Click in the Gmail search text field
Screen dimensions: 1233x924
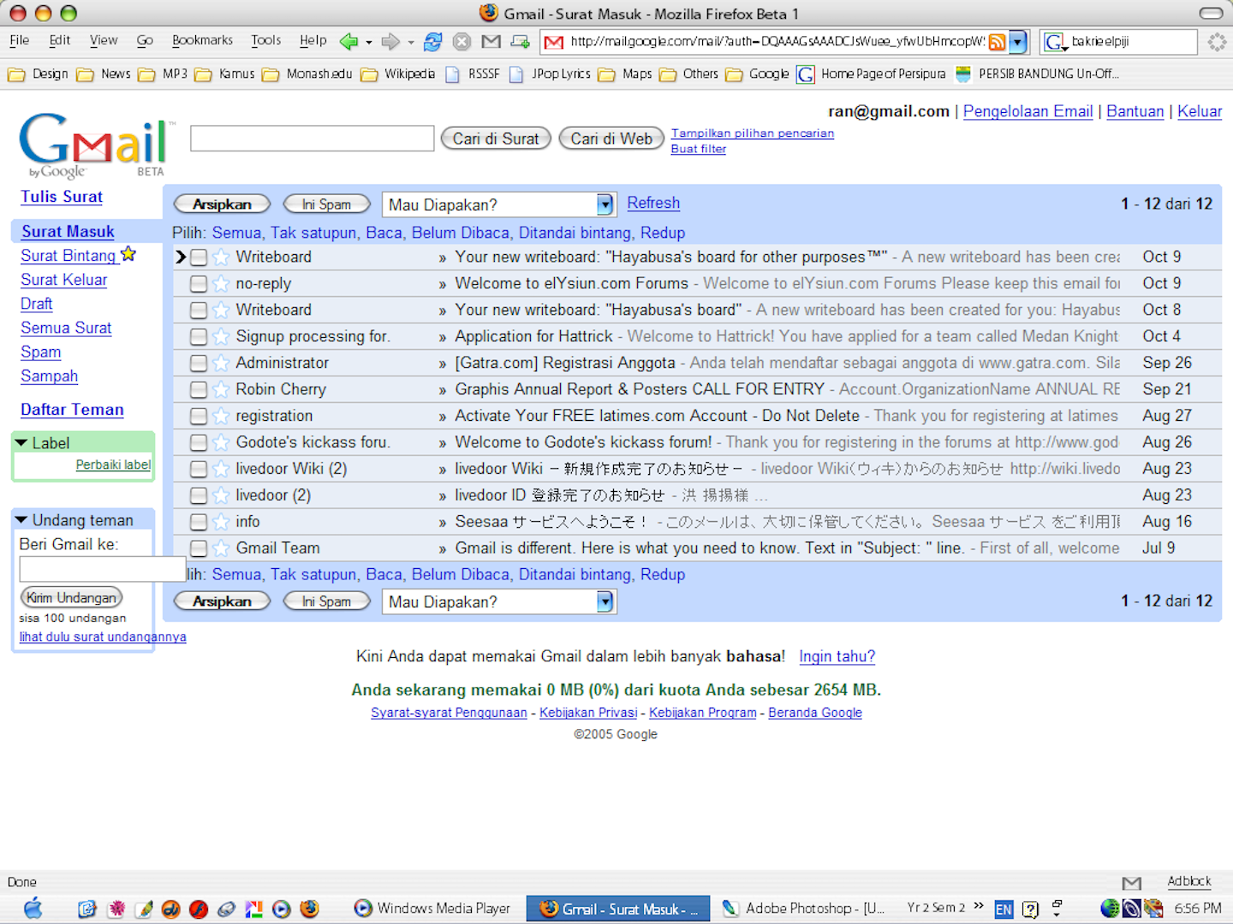[x=312, y=139]
